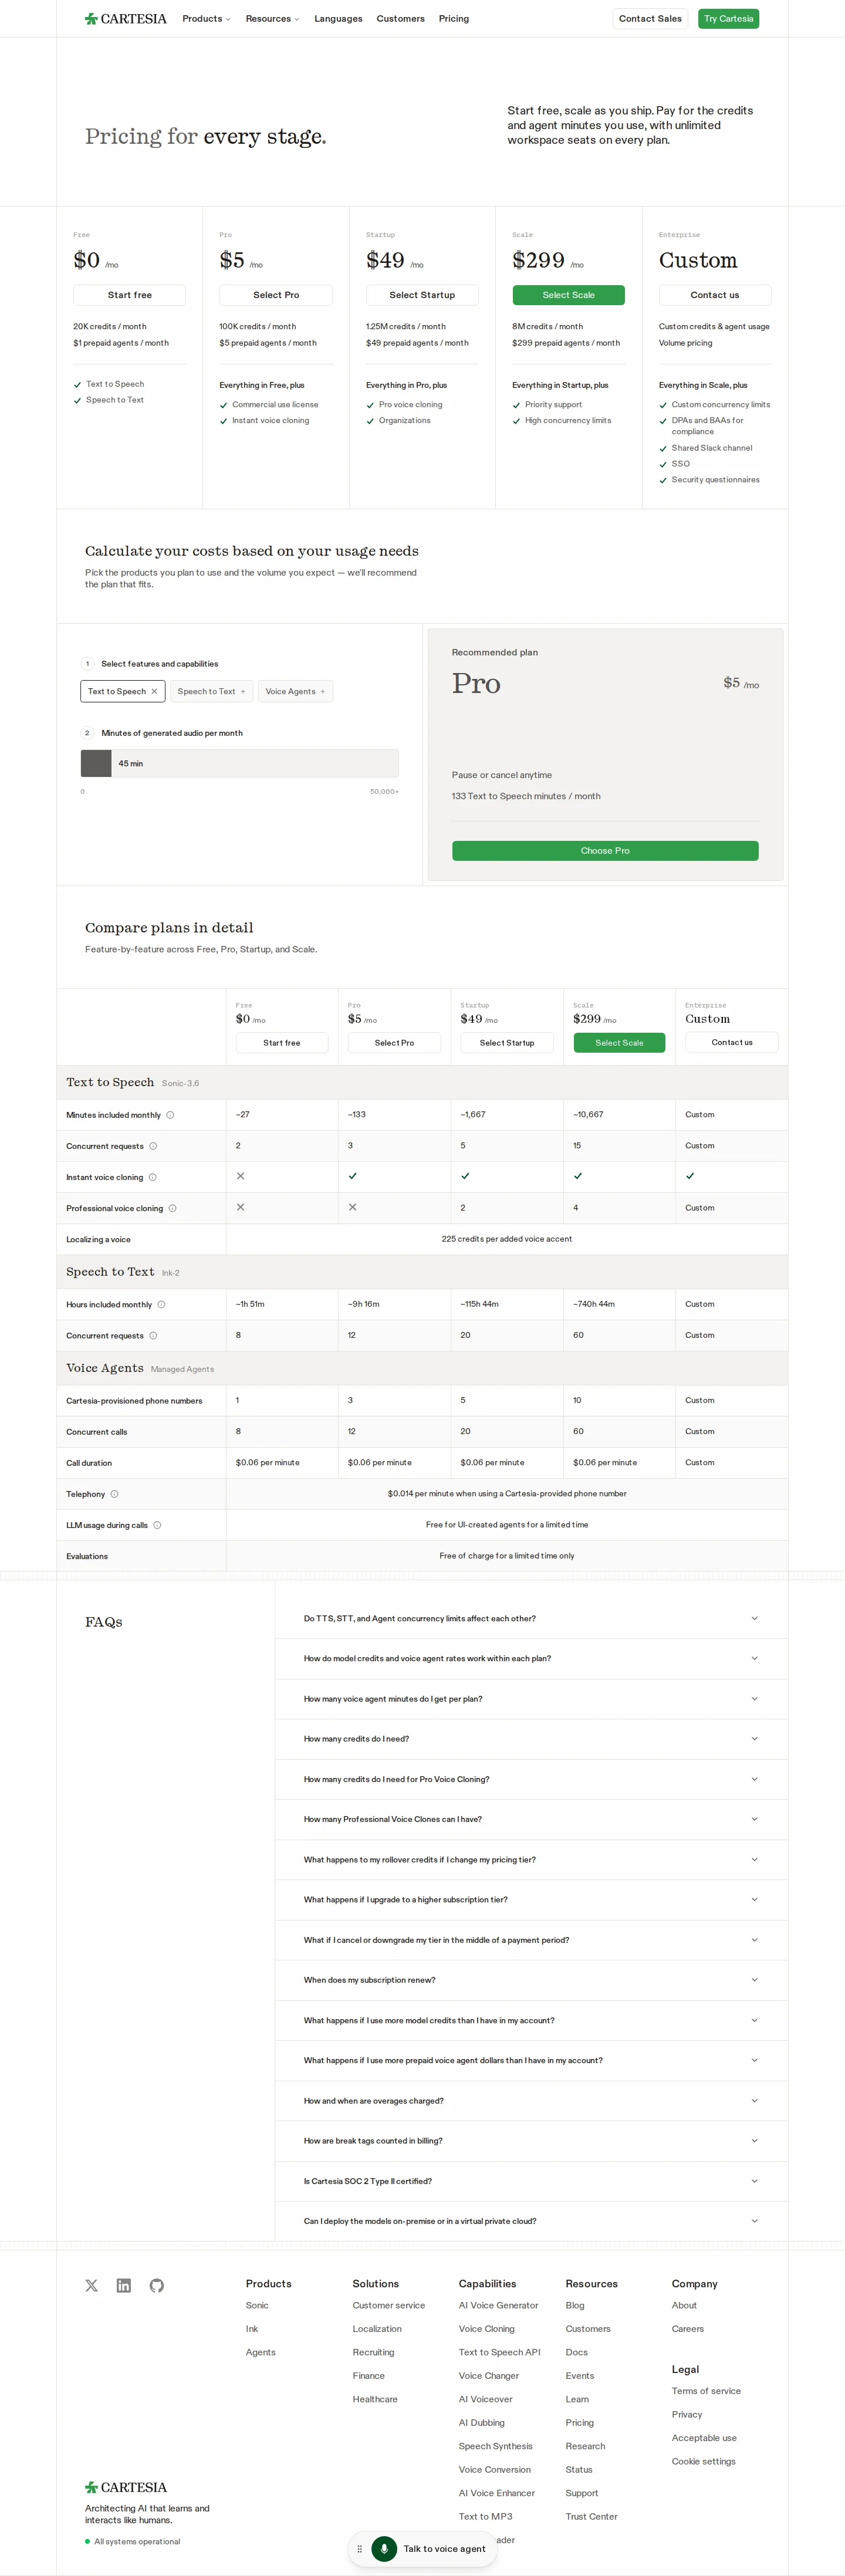This screenshot has width=845, height=2576.
Task: Expand FAQ Is Cartesia SOC 2 Type II certified?
Action: tap(531, 2181)
